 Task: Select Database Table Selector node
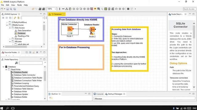click(23, 89)
